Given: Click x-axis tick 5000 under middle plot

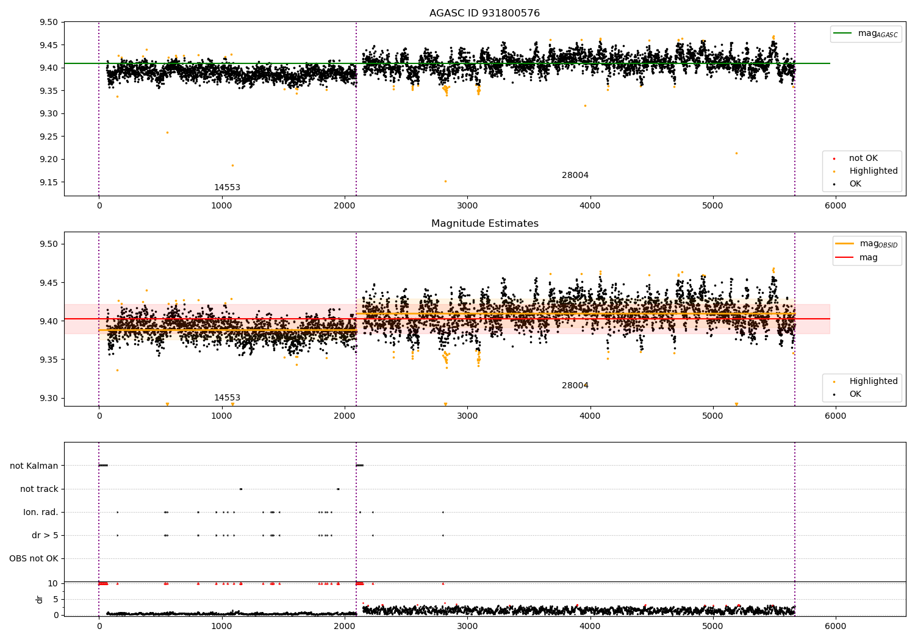Looking at the screenshot, I should (x=712, y=416).
